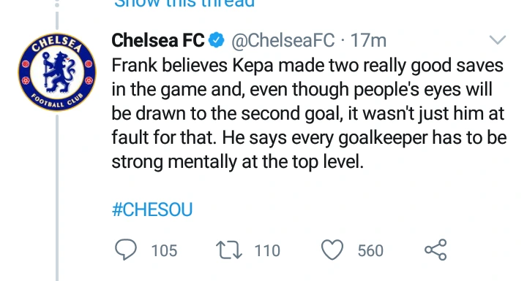Image resolution: width=527 pixels, height=281 pixels.
Task: Click the @ChelseaFC handle
Action: pyautogui.click(x=283, y=41)
